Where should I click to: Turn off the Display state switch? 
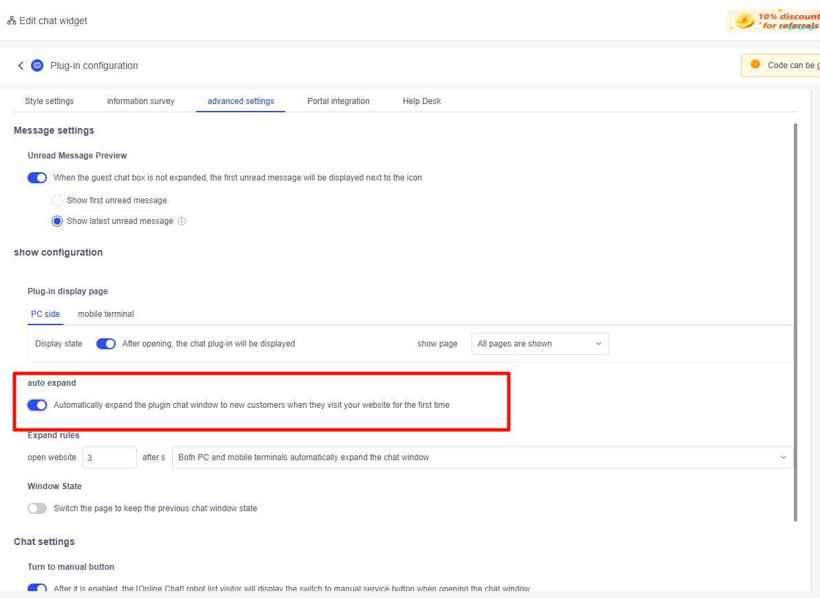coord(106,344)
